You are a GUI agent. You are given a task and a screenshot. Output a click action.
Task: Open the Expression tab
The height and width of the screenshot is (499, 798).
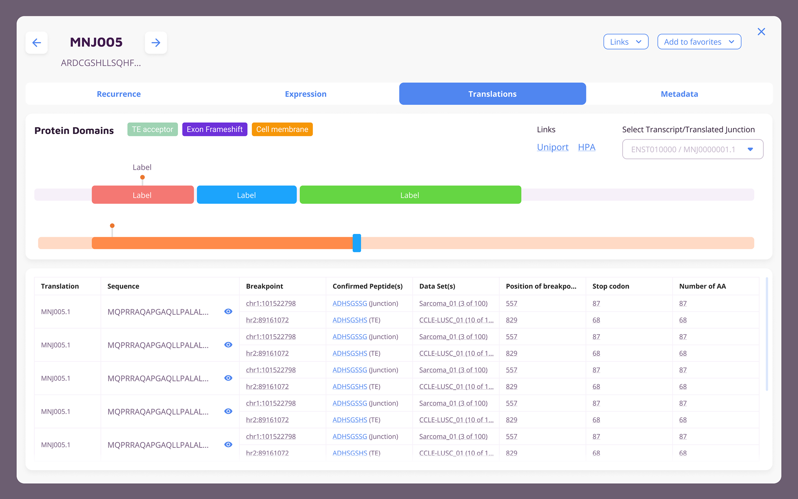click(305, 94)
